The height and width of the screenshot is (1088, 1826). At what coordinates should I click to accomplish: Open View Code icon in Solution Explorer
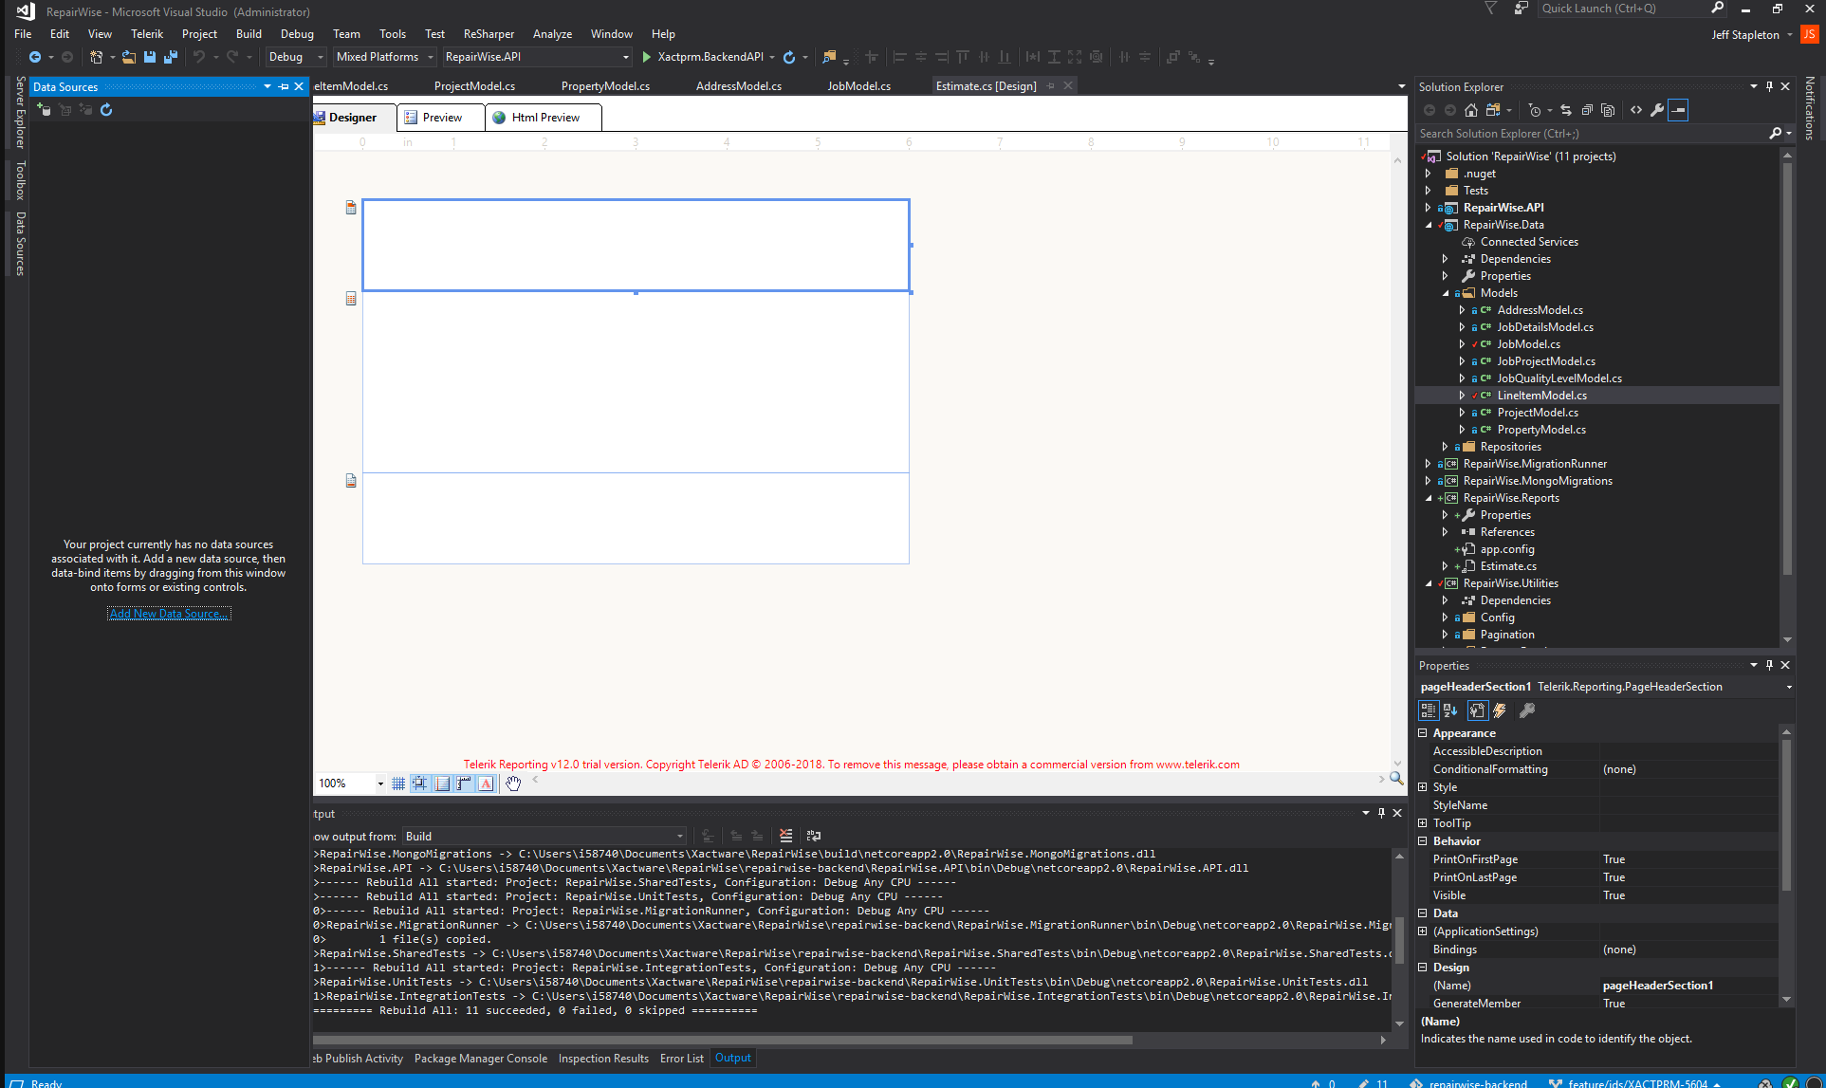tap(1636, 110)
